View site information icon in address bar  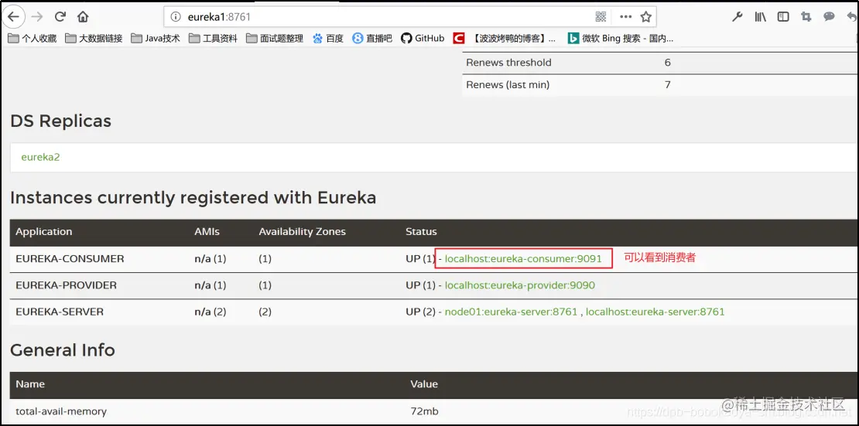pyautogui.click(x=176, y=17)
